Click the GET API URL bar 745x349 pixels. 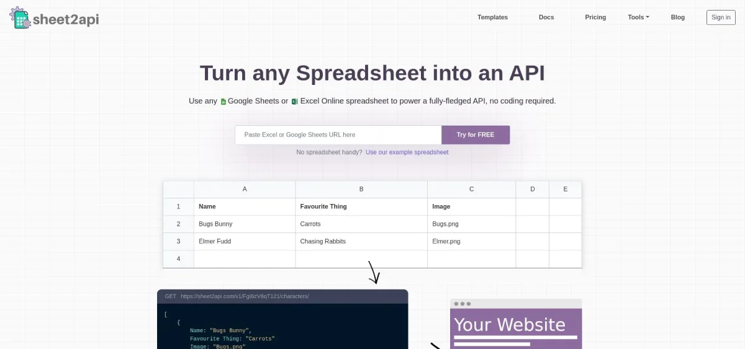click(x=282, y=296)
